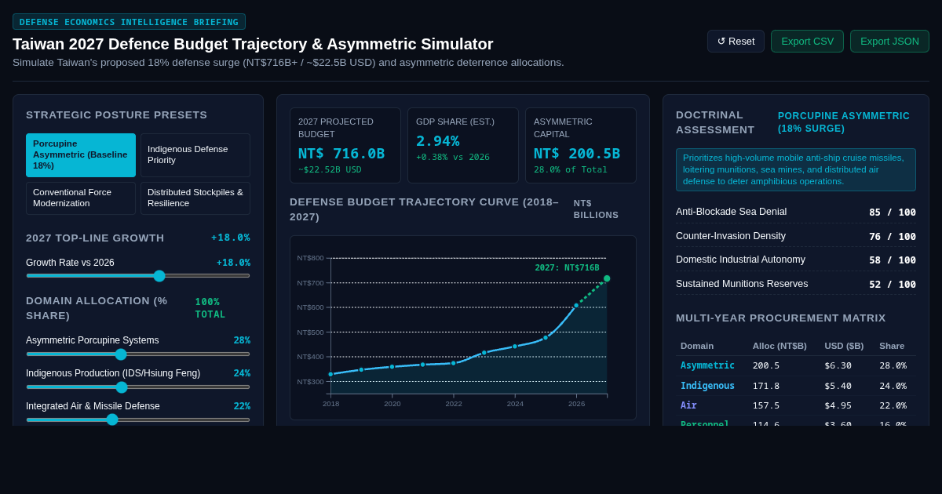942x494 pixels.
Task: Click the Defense Economics Intelligence Briefing badge
Action: (129, 22)
